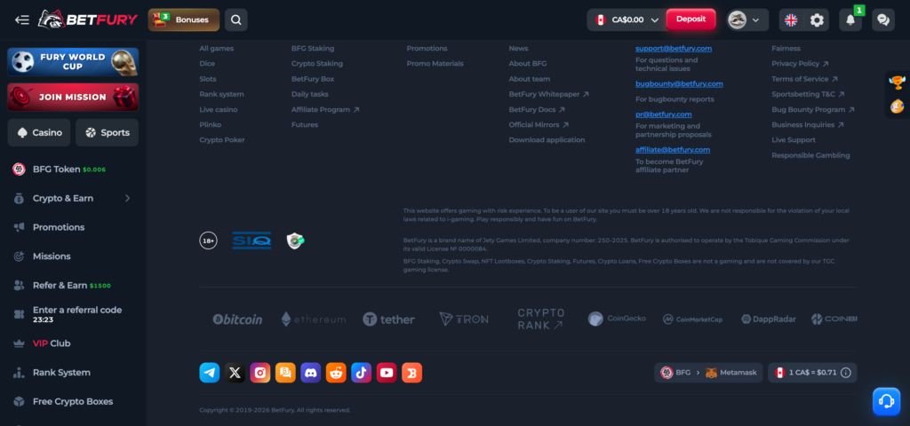Collapse the sidebar with the back arrow icon
This screenshot has height=426, width=910.
22,20
